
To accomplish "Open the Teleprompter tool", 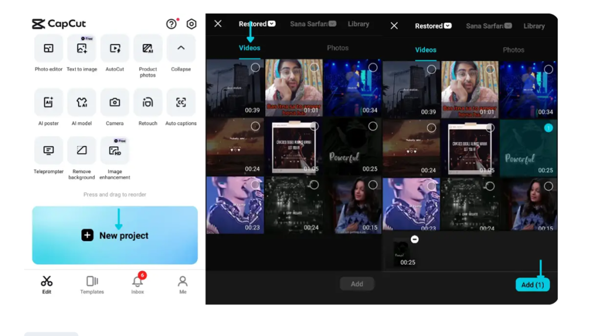I will tap(48, 151).
